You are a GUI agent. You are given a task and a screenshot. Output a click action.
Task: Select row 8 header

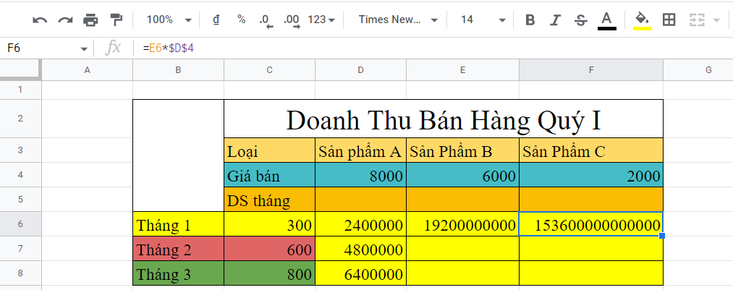(20, 273)
